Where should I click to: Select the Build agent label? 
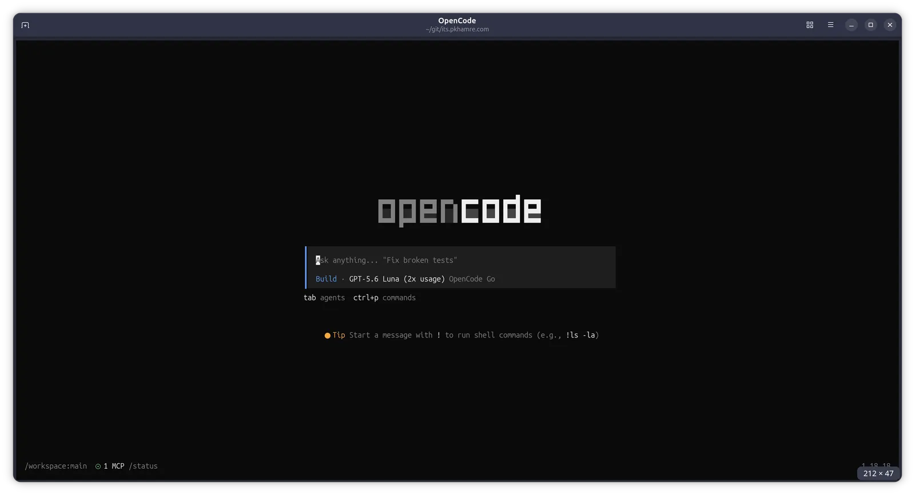pyautogui.click(x=326, y=279)
